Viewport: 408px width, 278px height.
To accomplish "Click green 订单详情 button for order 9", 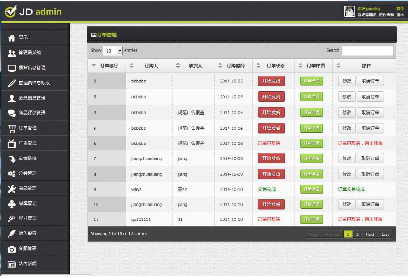I will click(311, 189).
